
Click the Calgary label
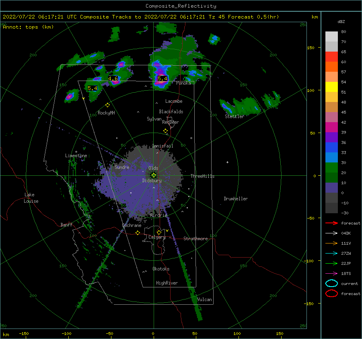pos(157,237)
